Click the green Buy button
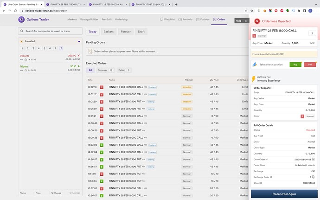The width and height of the screenshot is (320, 200). pos(295,65)
